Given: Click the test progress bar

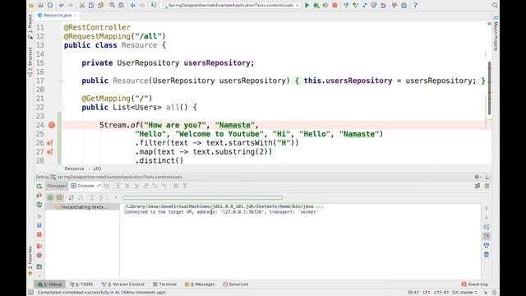Looking at the screenshot, I should (203, 197).
